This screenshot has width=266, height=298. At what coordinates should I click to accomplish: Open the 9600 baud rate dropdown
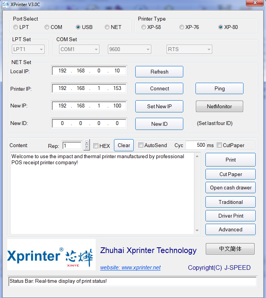(130, 49)
